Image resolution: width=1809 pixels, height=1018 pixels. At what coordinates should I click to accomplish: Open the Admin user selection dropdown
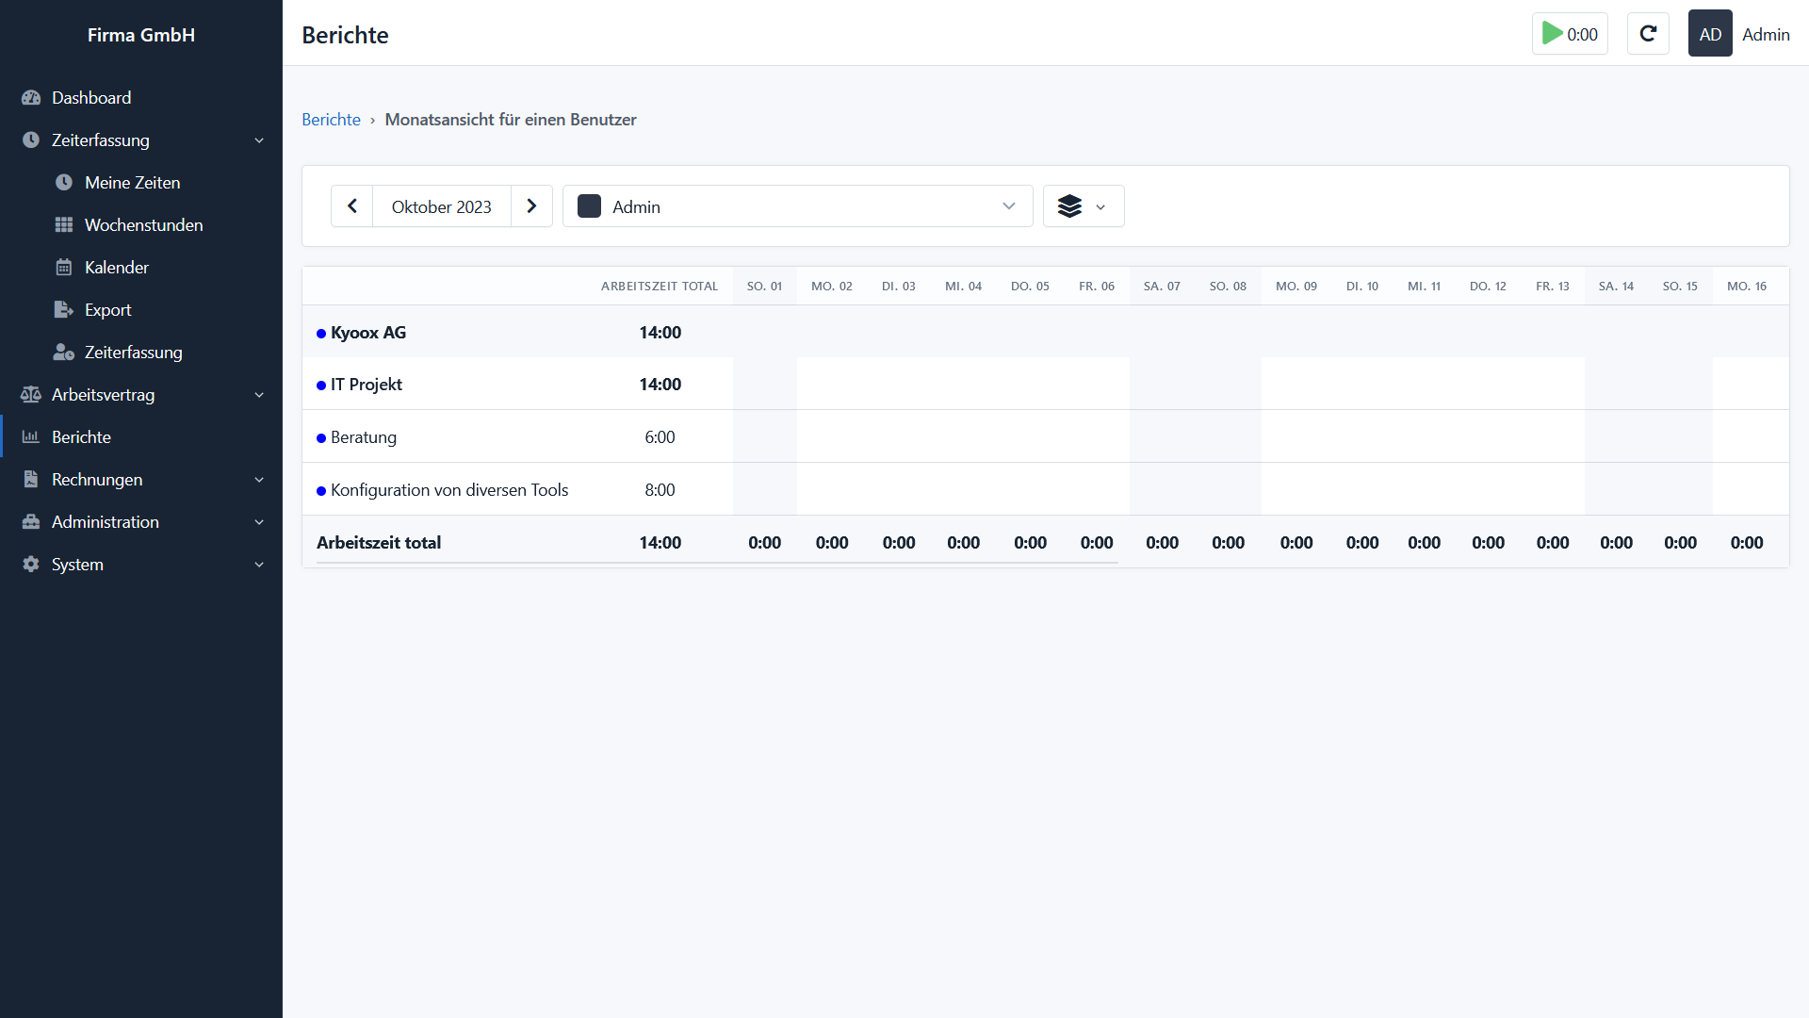tap(797, 206)
